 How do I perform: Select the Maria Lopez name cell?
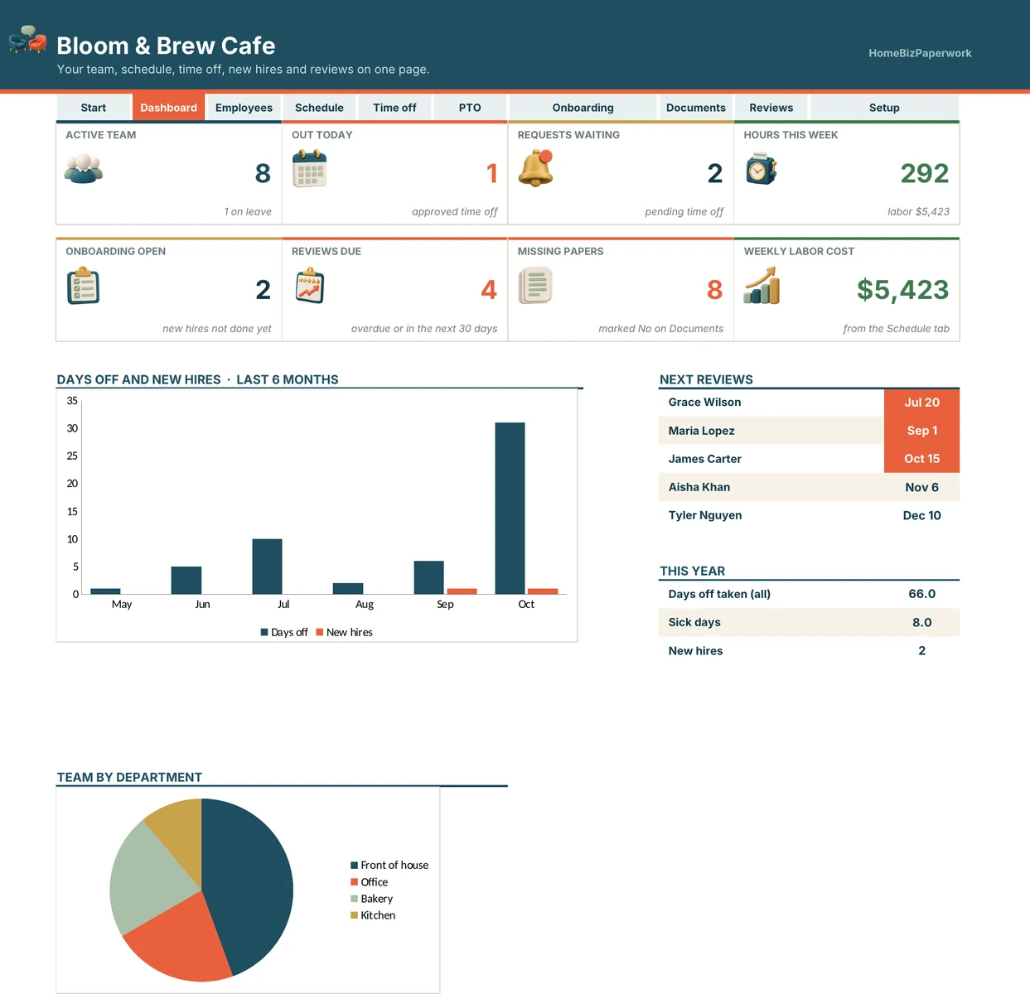pyautogui.click(x=771, y=431)
